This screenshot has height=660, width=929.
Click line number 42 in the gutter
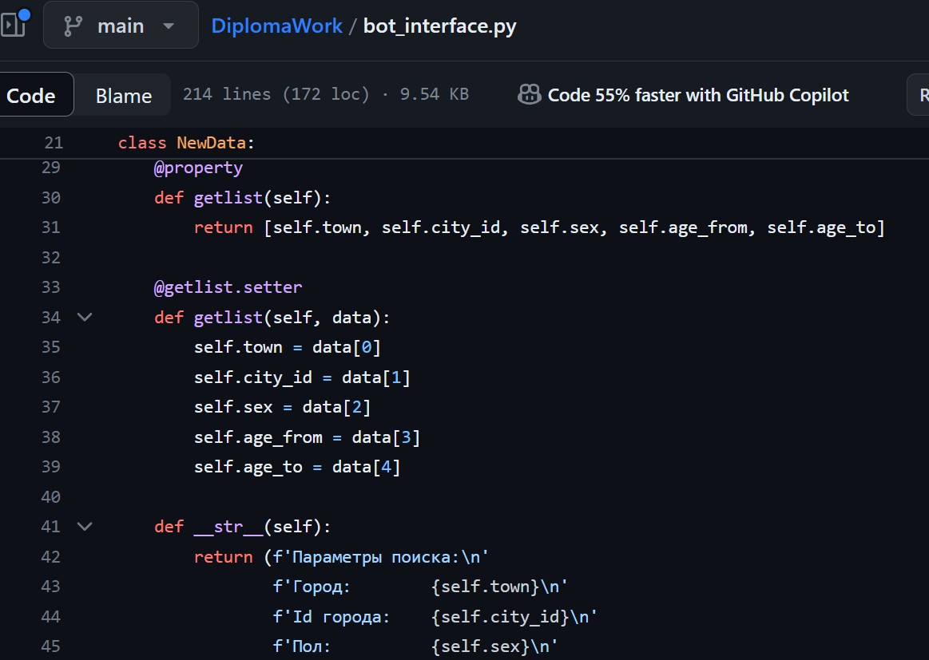pyautogui.click(x=51, y=557)
